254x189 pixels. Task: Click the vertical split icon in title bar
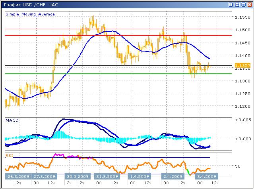pyautogui.click(x=231, y=4)
